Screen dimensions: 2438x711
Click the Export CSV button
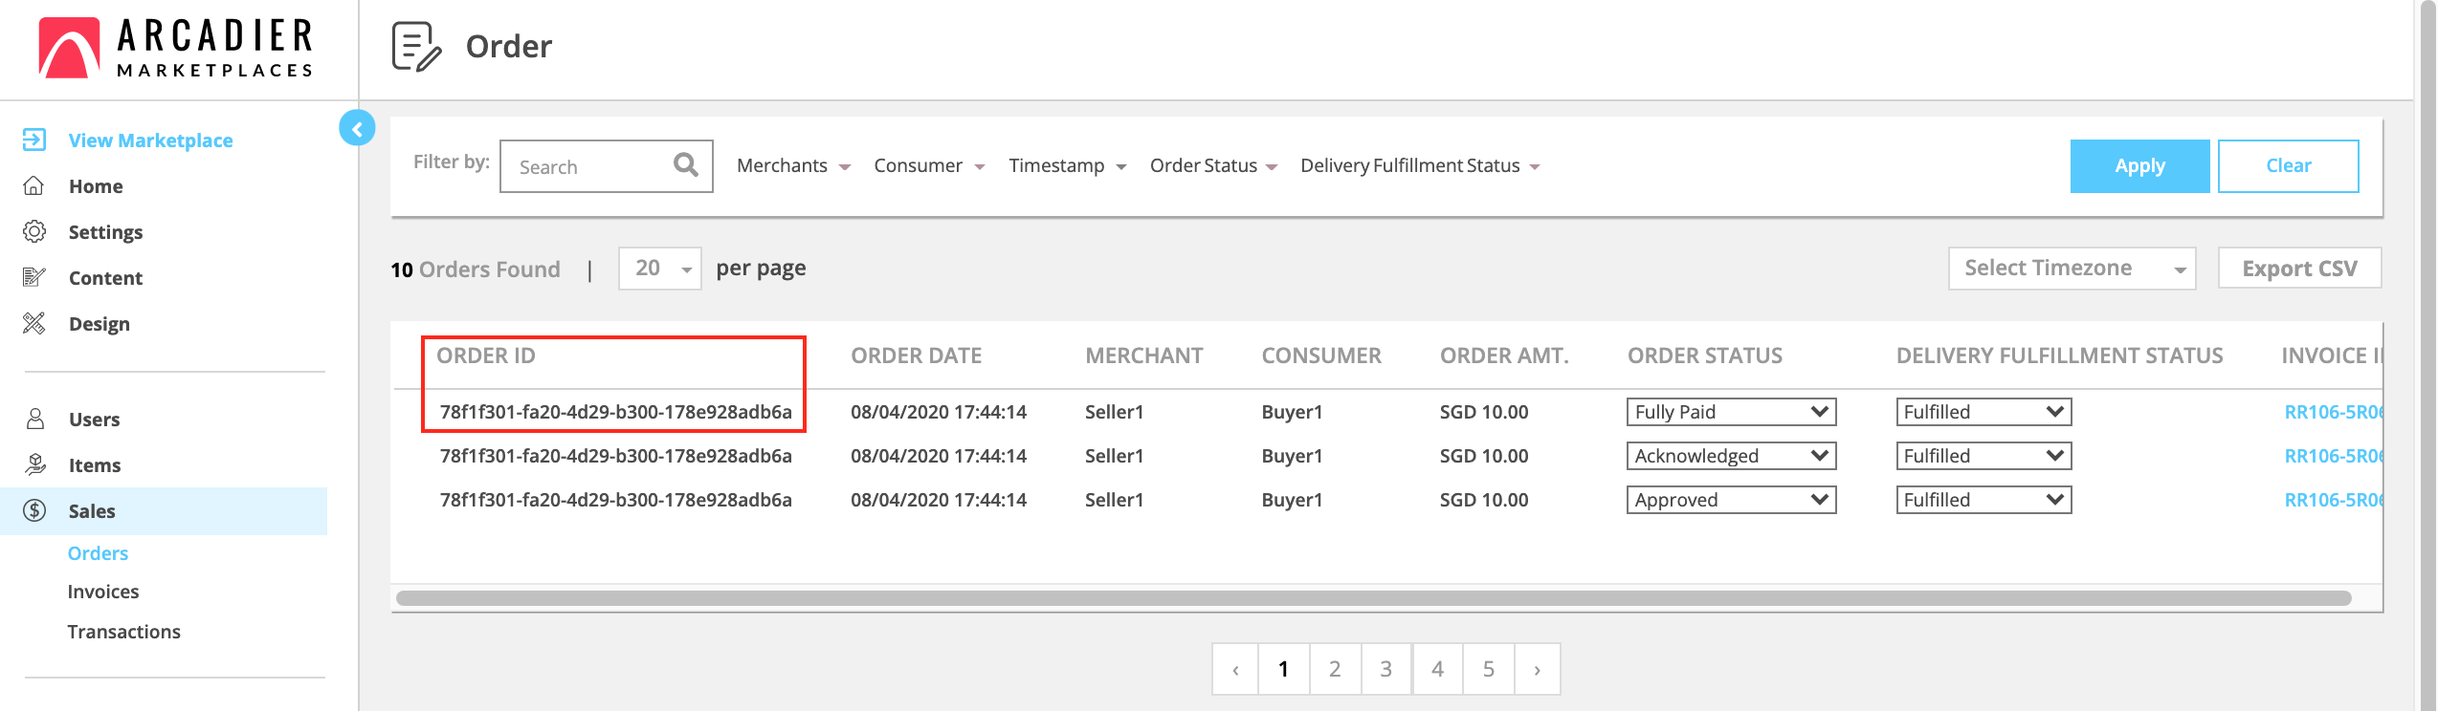pyautogui.click(x=2298, y=269)
